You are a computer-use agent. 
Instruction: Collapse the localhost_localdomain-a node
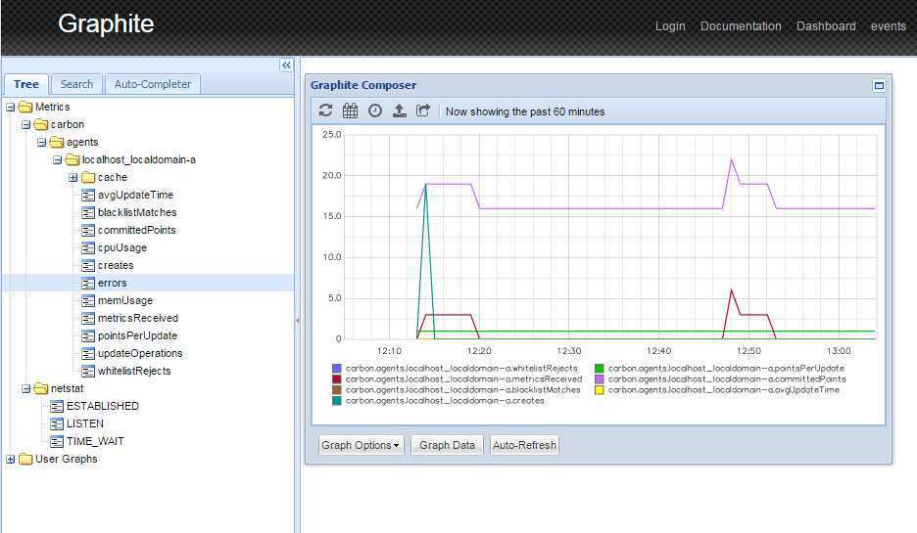click(x=58, y=160)
